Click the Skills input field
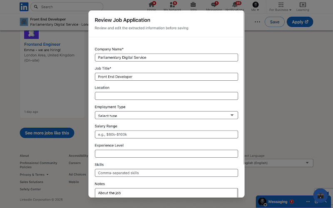Image resolution: width=333 pixels, height=208 pixels. 166,173
